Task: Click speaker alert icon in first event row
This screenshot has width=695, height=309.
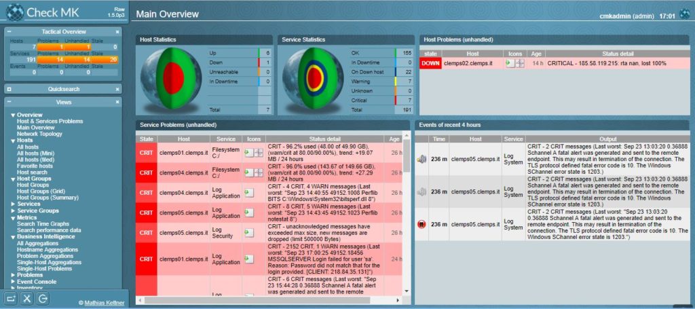Action: tap(421, 159)
